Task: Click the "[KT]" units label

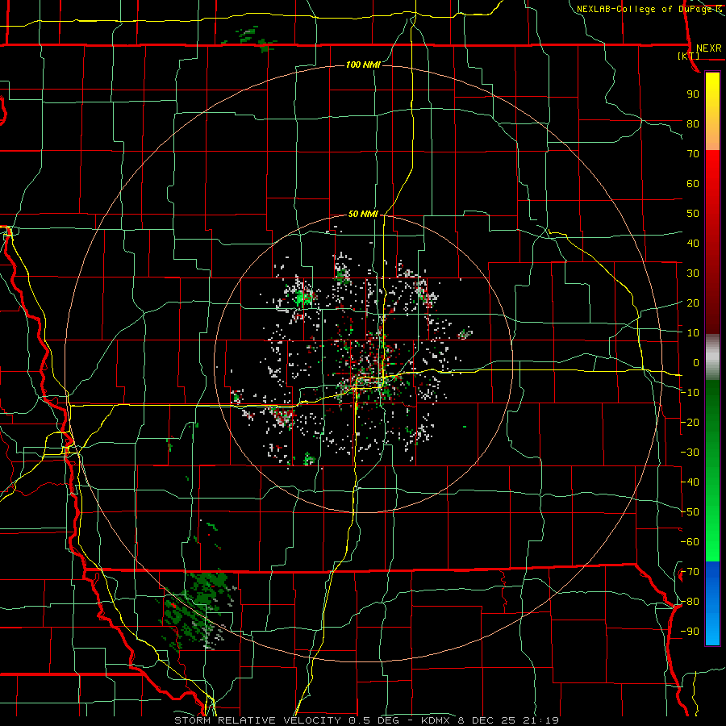Action: [x=689, y=56]
